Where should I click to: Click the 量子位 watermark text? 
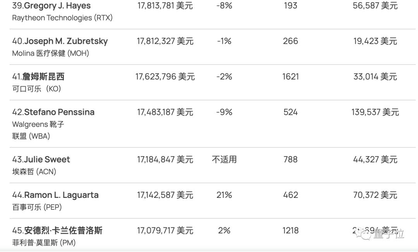389,234
